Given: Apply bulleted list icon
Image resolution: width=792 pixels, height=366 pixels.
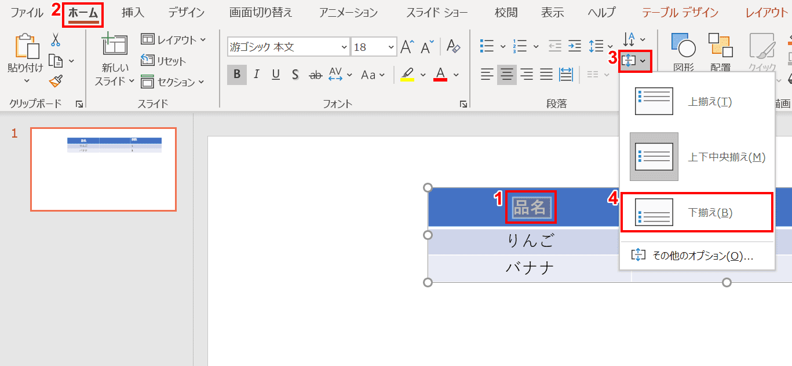Looking at the screenshot, I should point(487,46).
